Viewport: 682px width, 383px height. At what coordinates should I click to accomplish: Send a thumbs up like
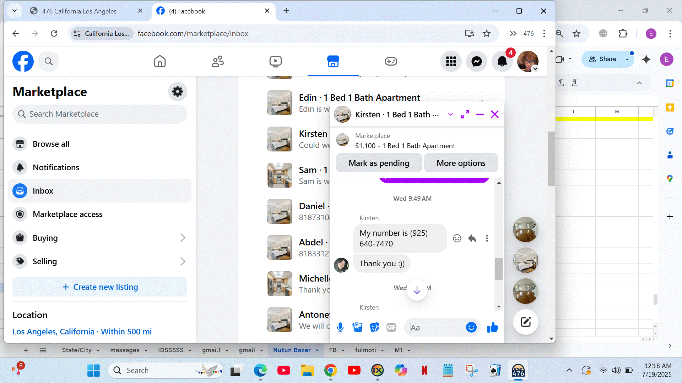[492, 327]
